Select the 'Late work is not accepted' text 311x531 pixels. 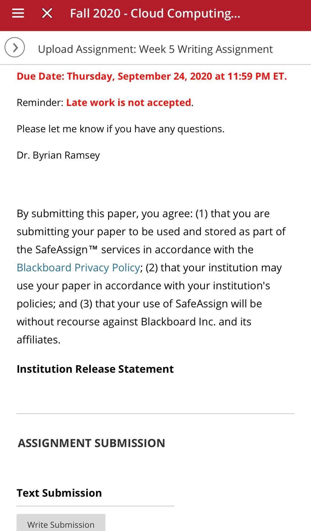click(129, 103)
